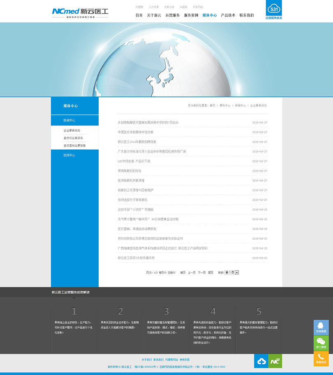333x375 pixels.
Task: Select 医疗器材公司信息 in the sidebar
Action: click(x=74, y=146)
